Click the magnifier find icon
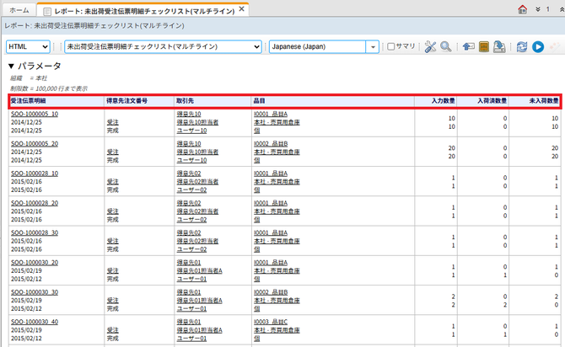This screenshot has width=565, height=347. point(446,47)
